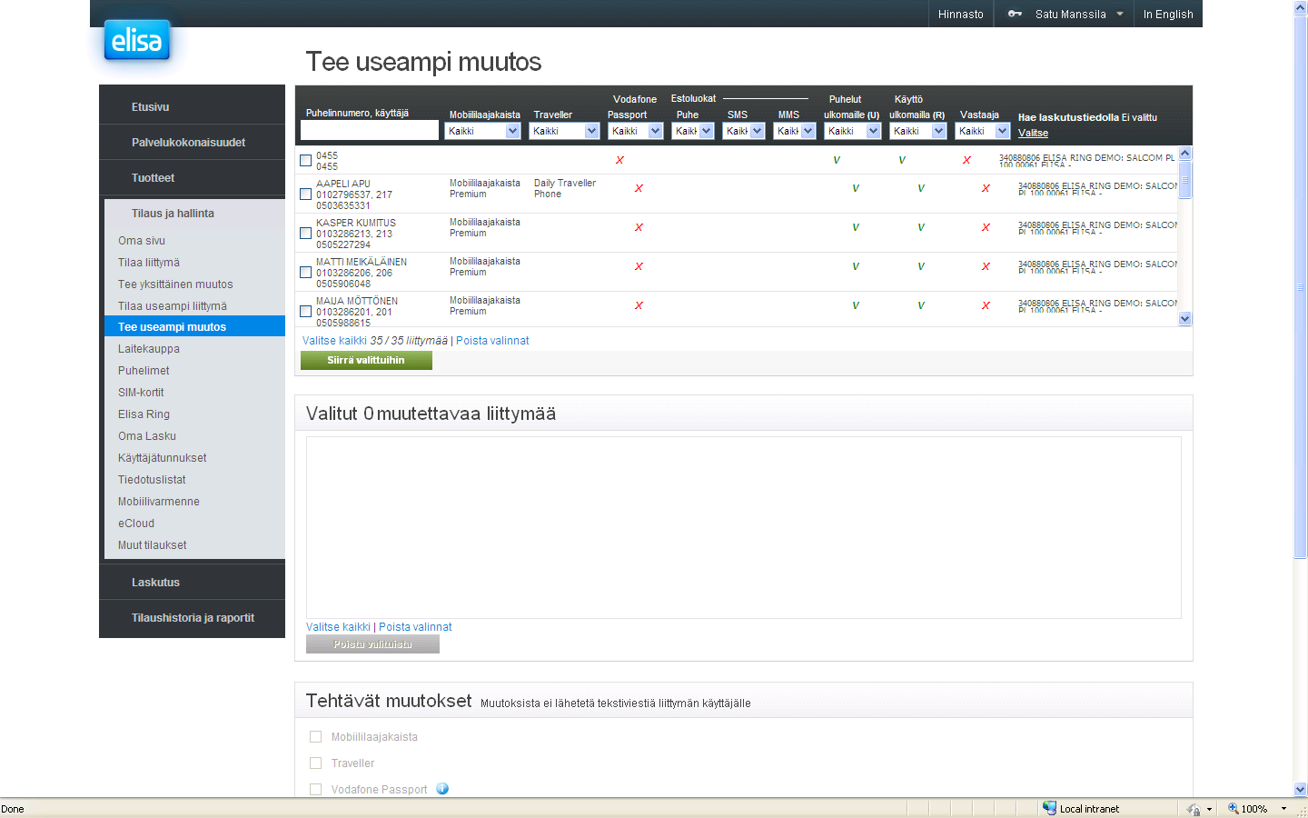Open Muut tilaukset in the sidebar
This screenshot has height=818, width=1308.
click(153, 545)
